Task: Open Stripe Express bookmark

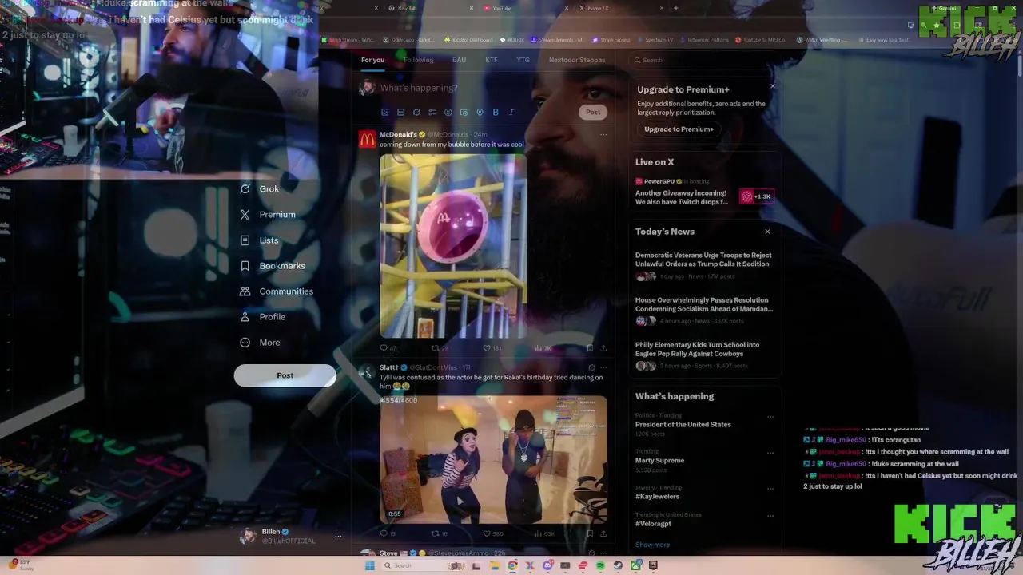Action: [612, 39]
